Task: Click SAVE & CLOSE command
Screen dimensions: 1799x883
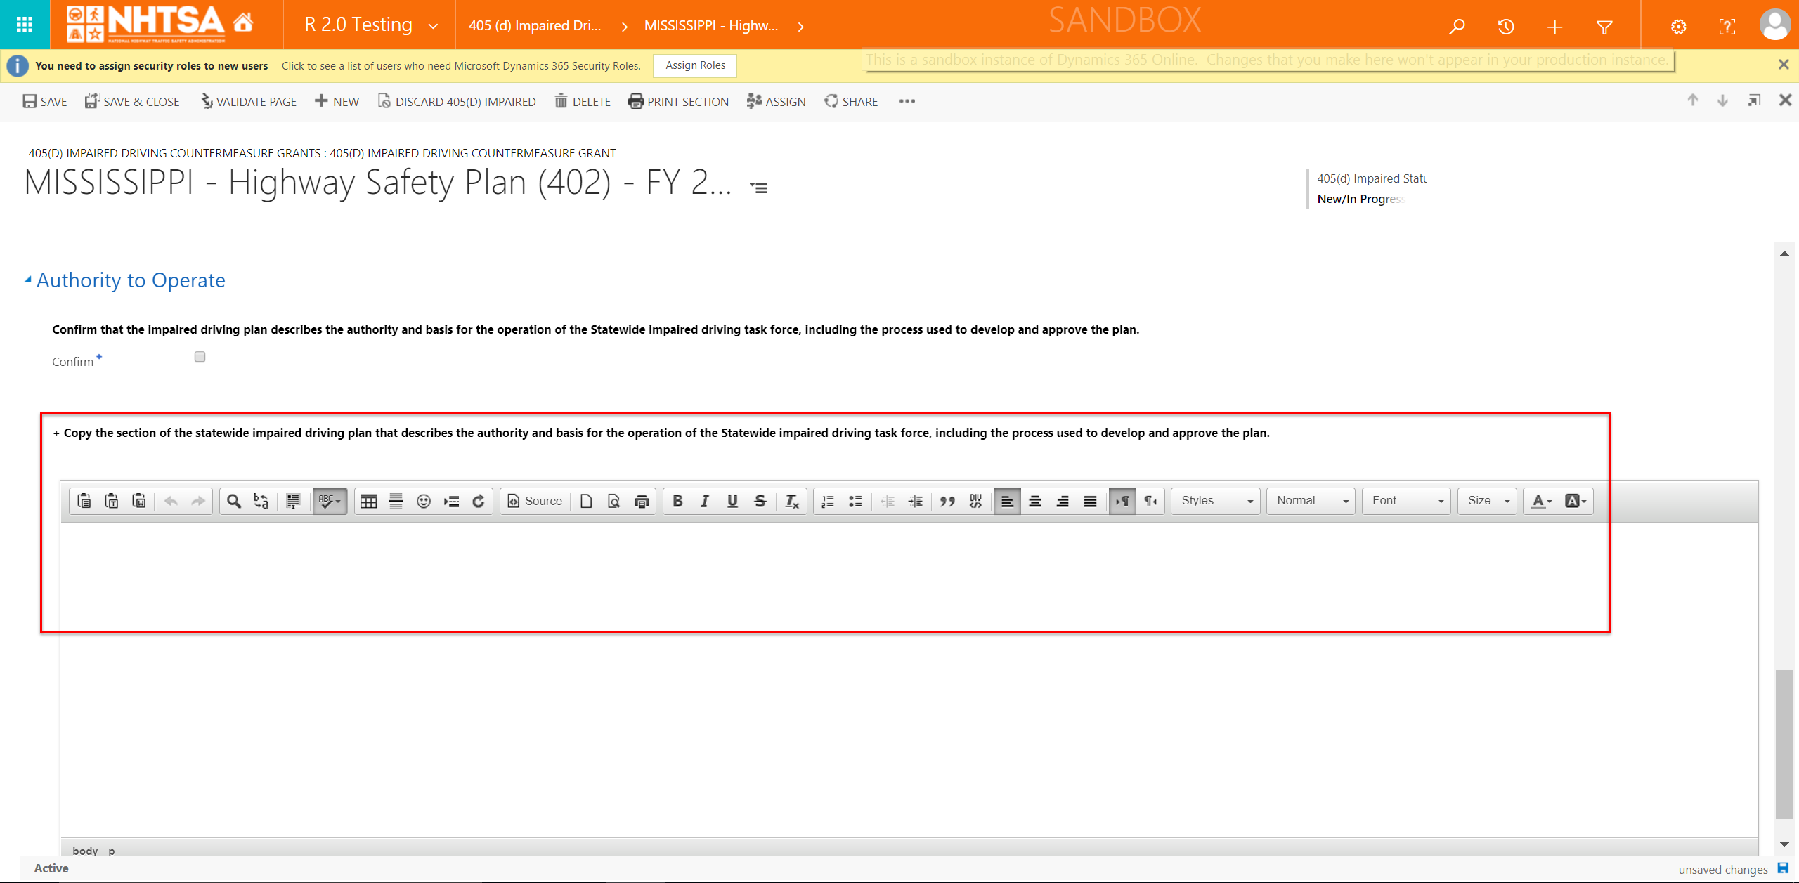Action: [x=132, y=102]
